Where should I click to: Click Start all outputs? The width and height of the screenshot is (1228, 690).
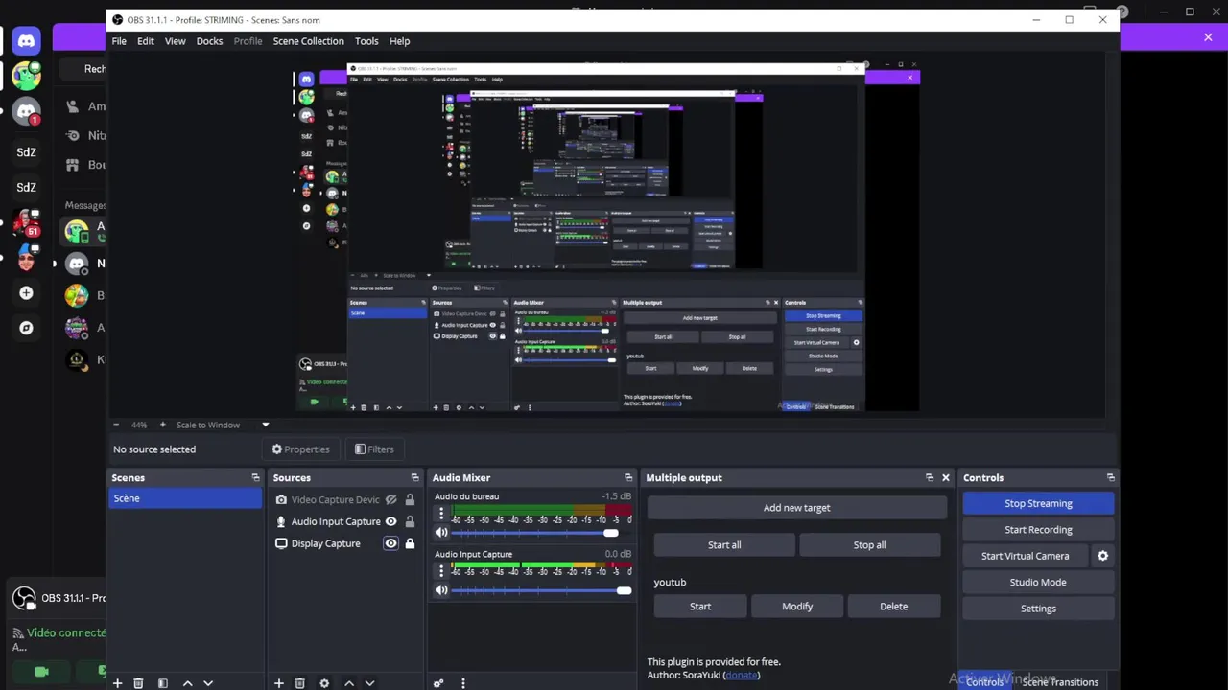pos(724,545)
